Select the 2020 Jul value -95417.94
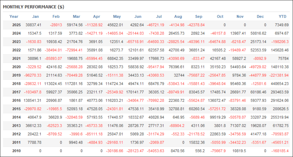293x157 pixels. point(155,67)
